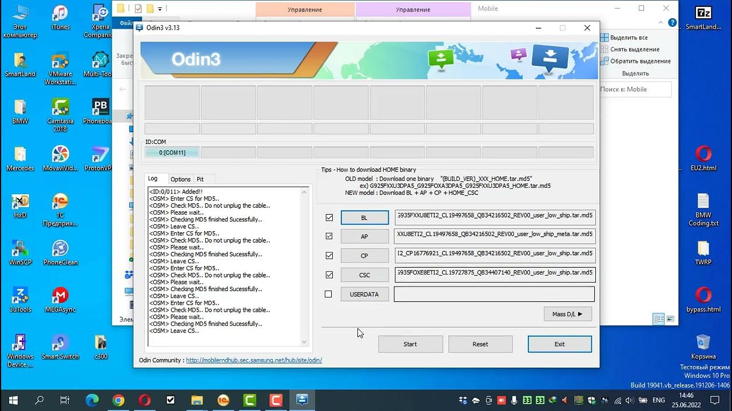Open BMW Coding.txt desktop file
This screenshot has height=411, width=732.
pyautogui.click(x=703, y=209)
